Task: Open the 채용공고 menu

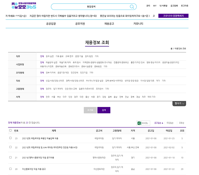Action: [x=109, y=24]
